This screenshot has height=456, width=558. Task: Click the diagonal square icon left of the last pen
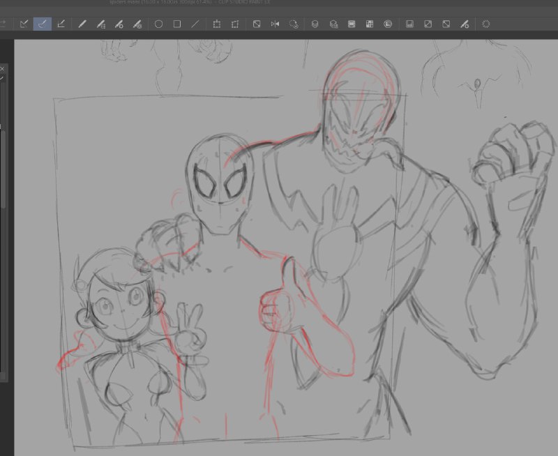(446, 24)
